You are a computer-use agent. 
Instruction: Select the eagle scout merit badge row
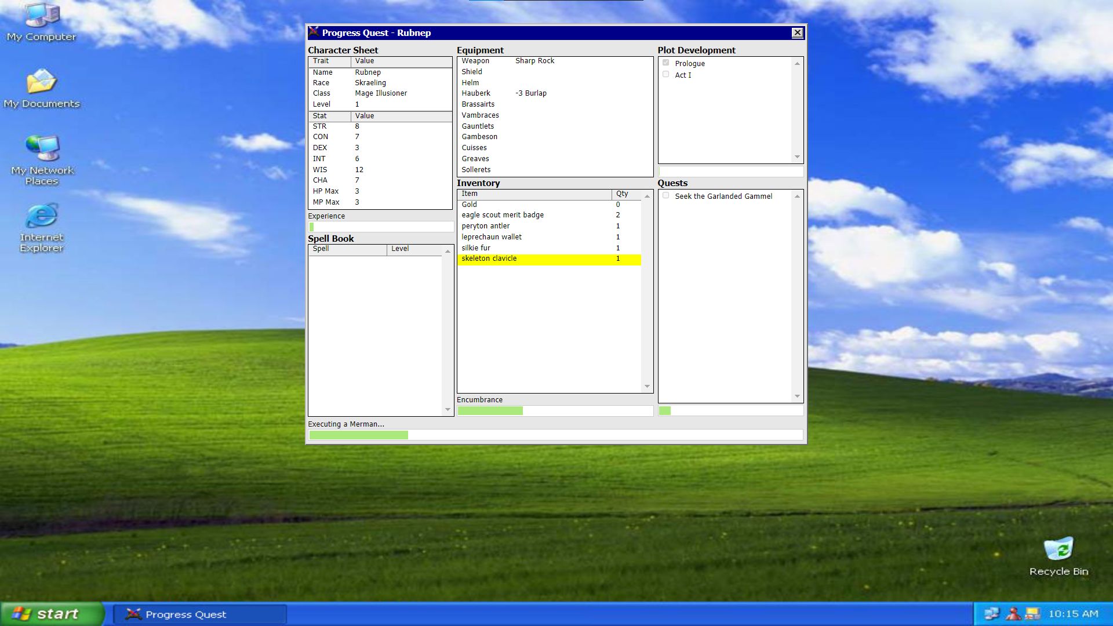click(x=549, y=215)
